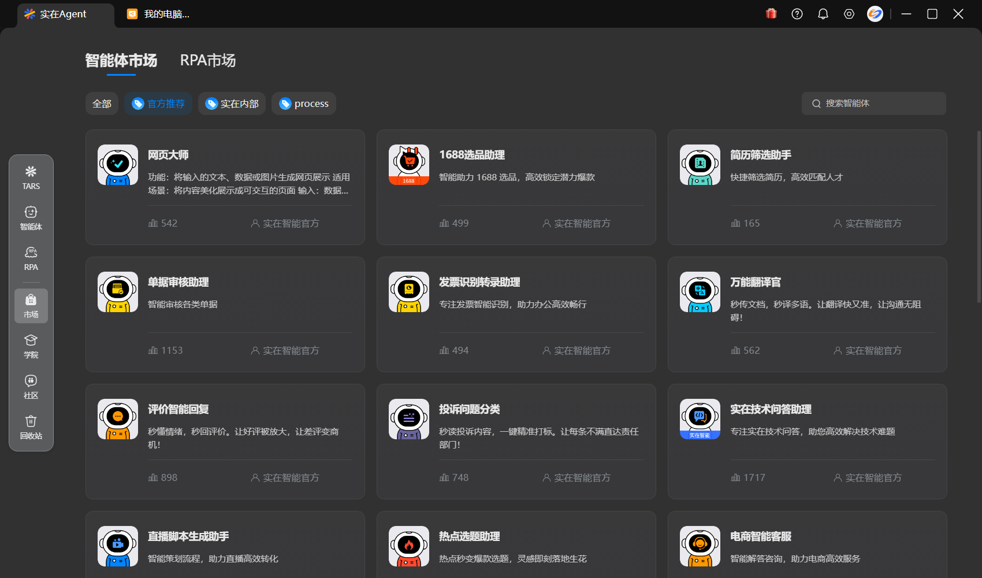Click the red gift icon in title bar
This screenshot has height=578, width=982.
[x=771, y=14]
